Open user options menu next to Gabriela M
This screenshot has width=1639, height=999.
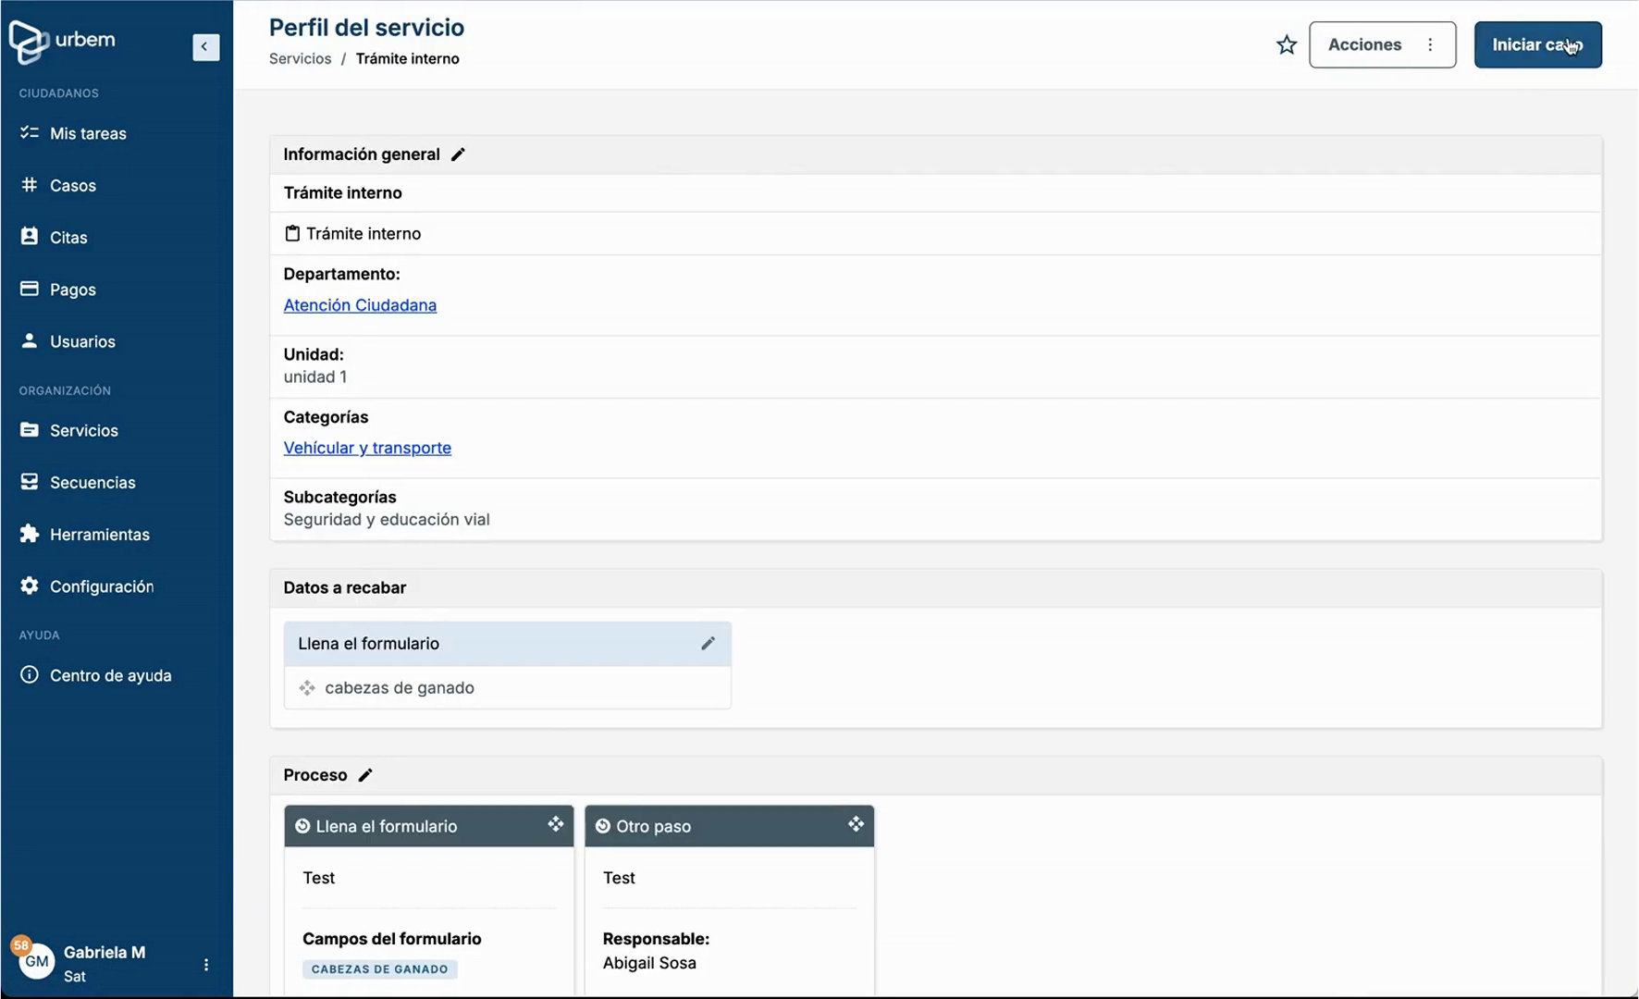[x=205, y=965]
